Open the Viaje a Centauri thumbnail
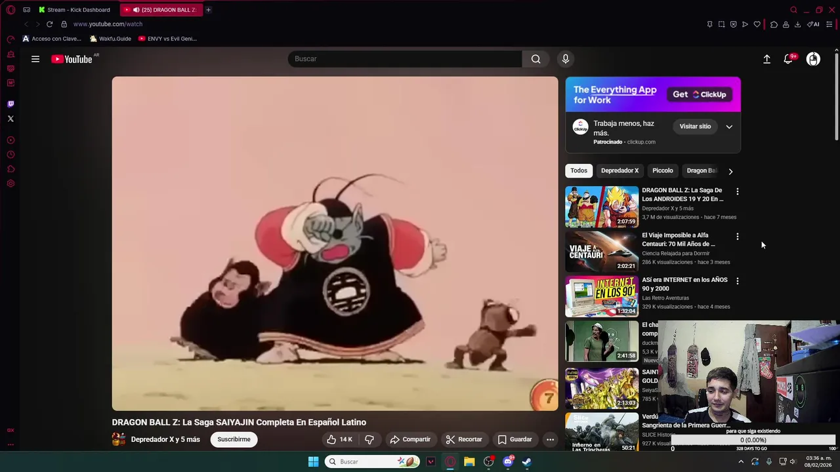The height and width of the screenshot is (472, 840). pyautogui.click(x=602, y=251)
